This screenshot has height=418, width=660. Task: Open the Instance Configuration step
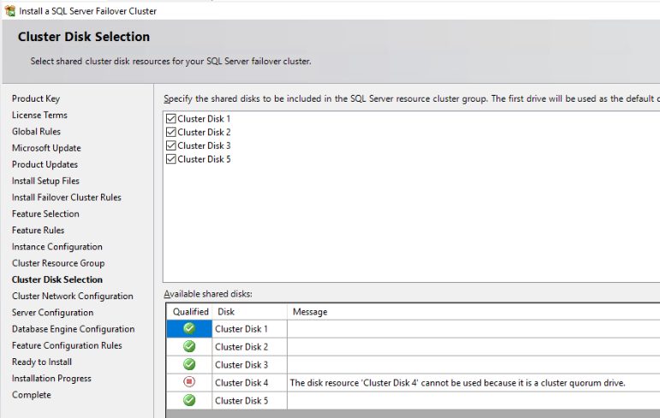56,246
